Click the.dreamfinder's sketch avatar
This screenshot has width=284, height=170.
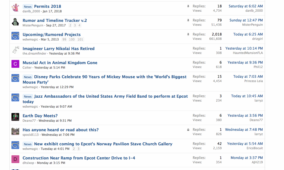pos(15,50)
